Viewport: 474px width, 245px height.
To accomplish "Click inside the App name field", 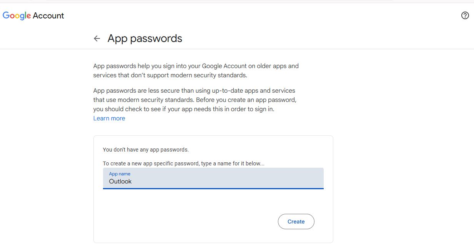I will coord(213,181).
